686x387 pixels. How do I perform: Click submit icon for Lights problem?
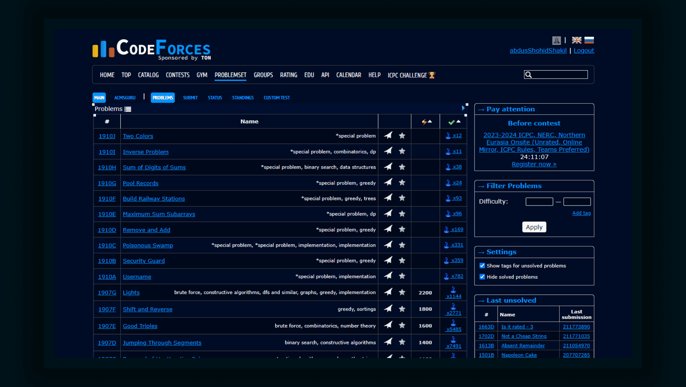tap(388, 292)
